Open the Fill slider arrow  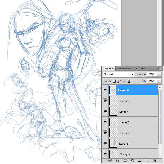pos(159,81)
